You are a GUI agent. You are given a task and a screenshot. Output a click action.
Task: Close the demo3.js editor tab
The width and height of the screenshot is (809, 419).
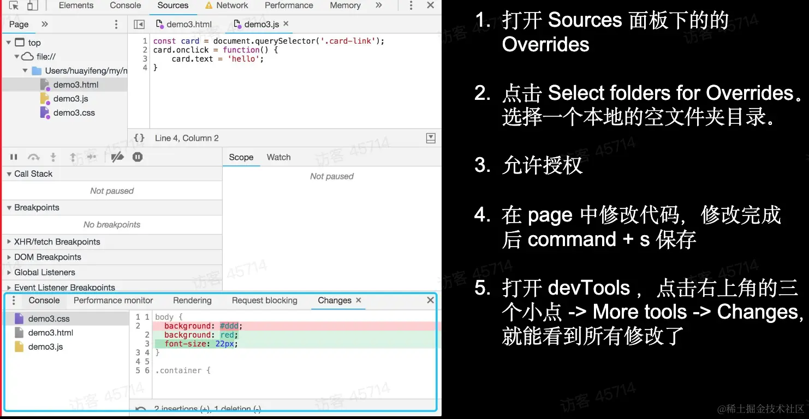[285, 24]
